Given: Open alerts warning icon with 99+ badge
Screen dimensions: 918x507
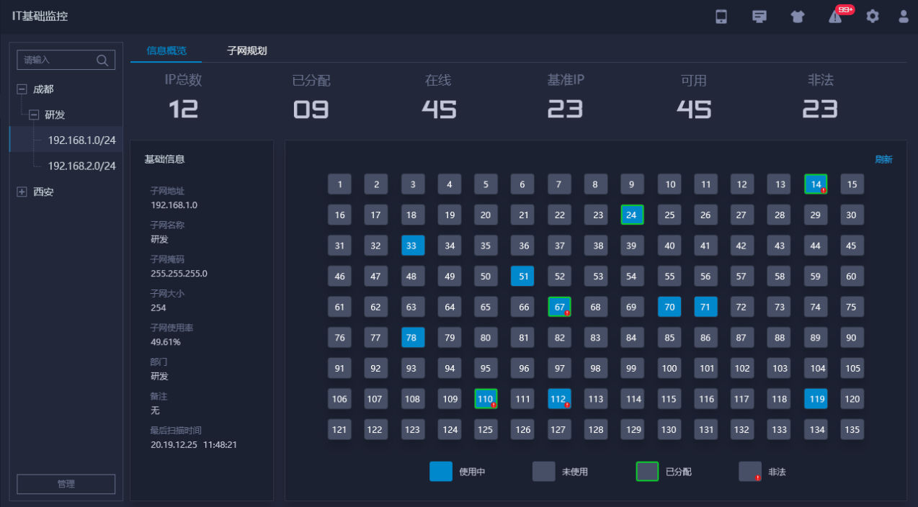Looking at the screenshot, I should coord(835,17).
